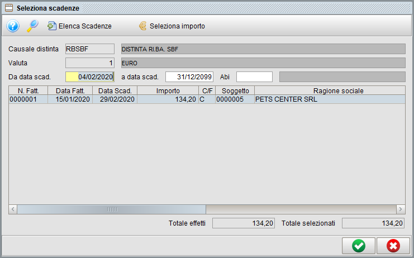Click the Ragione sociale column header
Viewport: 414px width, 258px height.
330,91
